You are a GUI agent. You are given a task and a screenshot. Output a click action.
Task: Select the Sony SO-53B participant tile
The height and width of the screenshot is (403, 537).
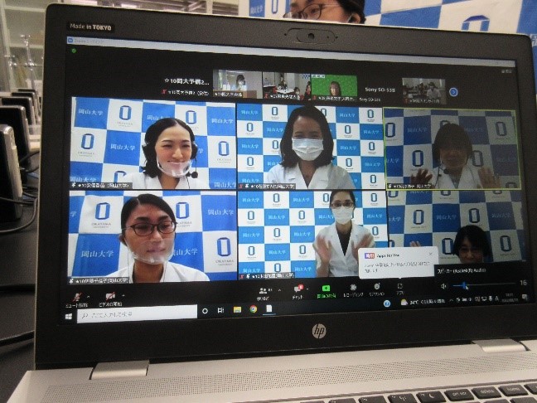380,90
